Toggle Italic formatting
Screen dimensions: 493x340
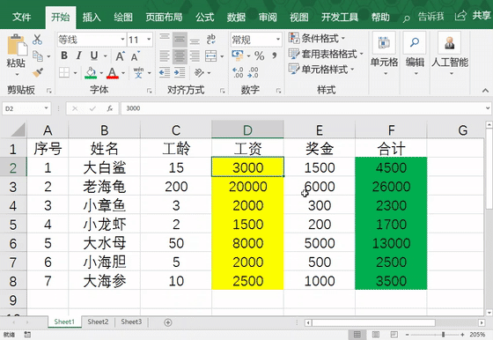pyautogui.click(x=79, y=55)
